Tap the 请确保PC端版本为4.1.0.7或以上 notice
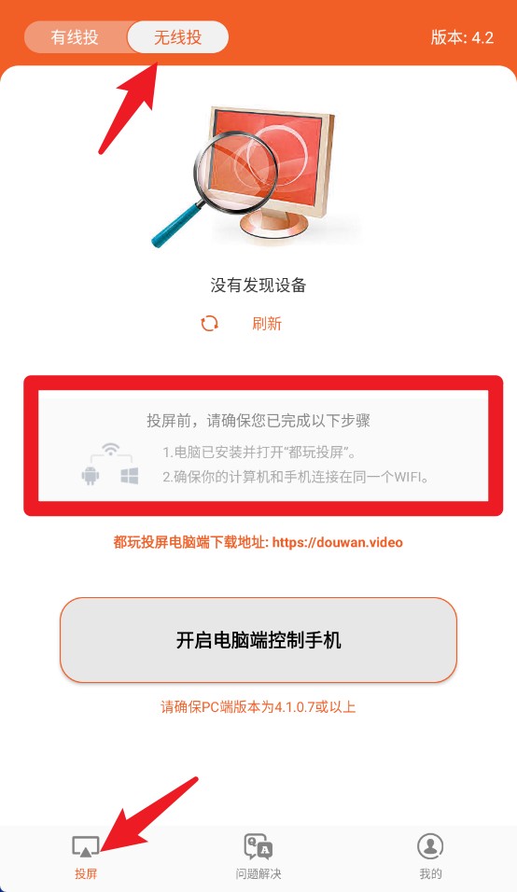The height and width of the screenshot is (892, 517). pyautogui.click(x=258, y=707)
